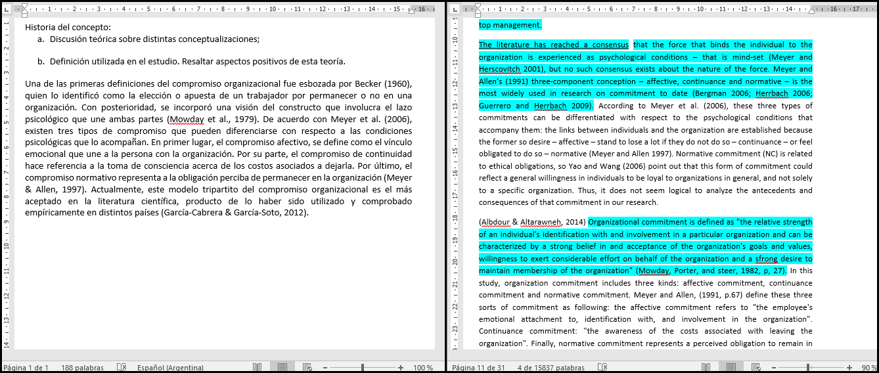Click Página 1 de 1 page indicator
Screen dimensions: 879x373
(x=26, y=368)
